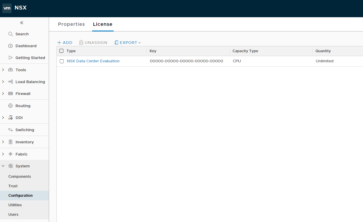Expand the Inventory section arrow
This screenshot has width=363, height=222.
point(3,142)
